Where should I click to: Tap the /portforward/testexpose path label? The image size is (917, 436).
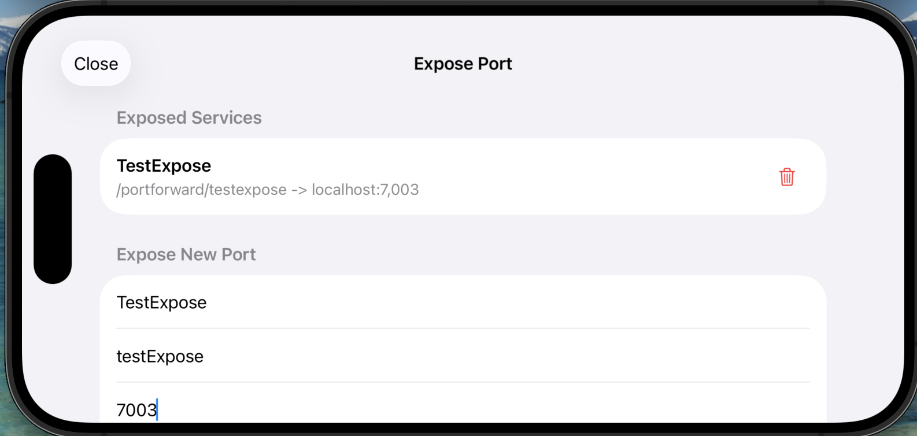[x=200, y=190]
